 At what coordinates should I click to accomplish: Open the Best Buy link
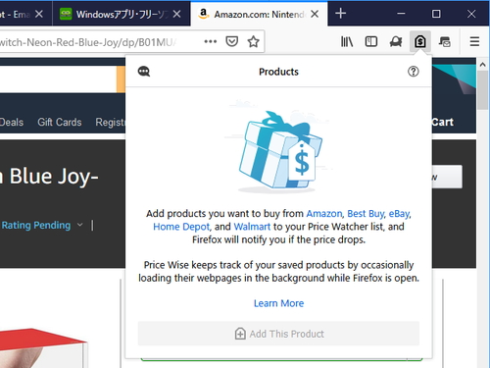[366, 214]
